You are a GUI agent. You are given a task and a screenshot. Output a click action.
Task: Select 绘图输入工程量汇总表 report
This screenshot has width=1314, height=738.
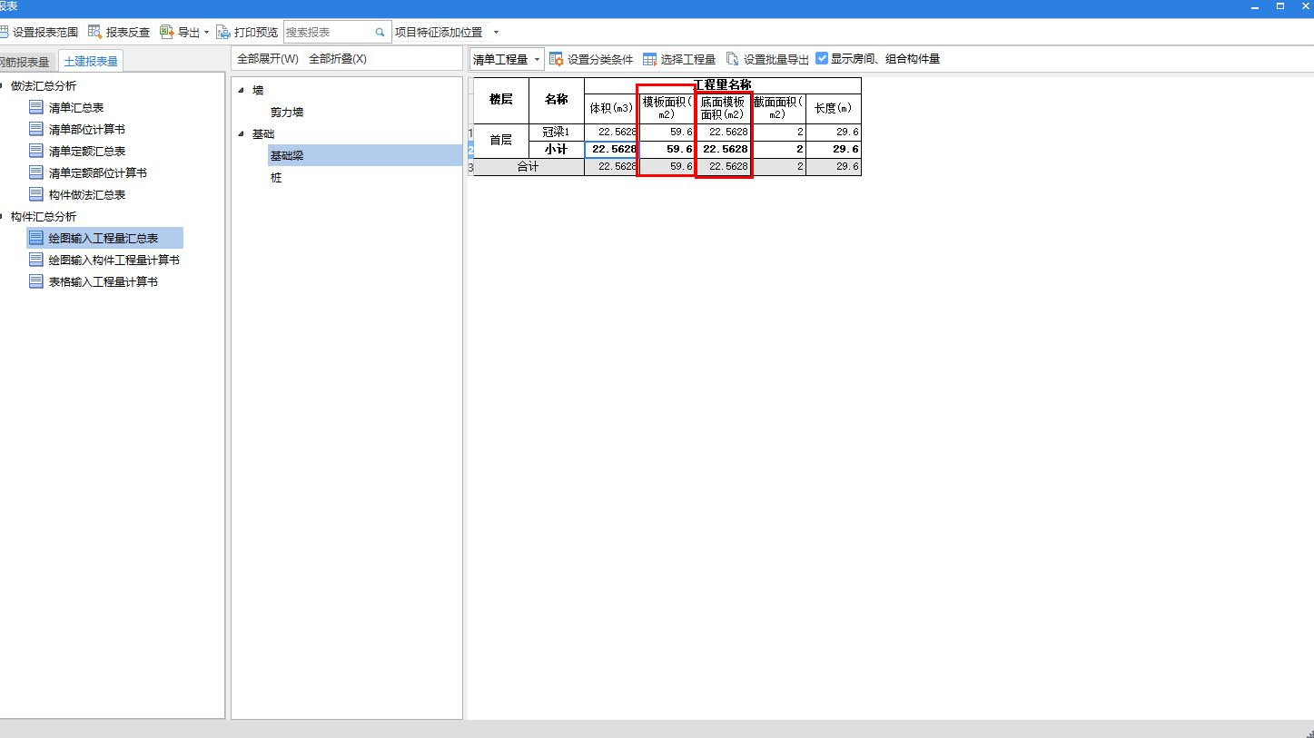[104, 238]
